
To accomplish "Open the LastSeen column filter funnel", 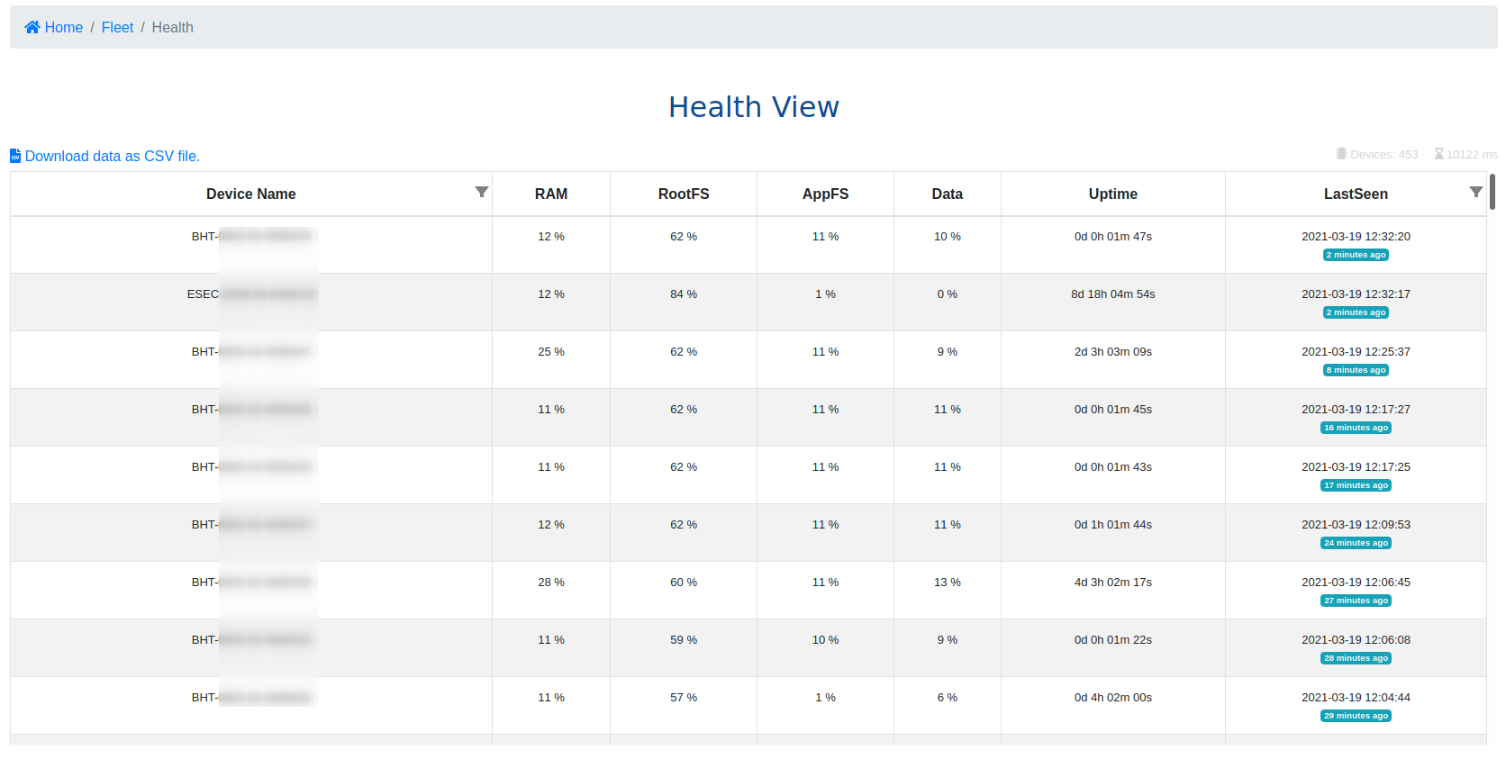I will 1475,192.
